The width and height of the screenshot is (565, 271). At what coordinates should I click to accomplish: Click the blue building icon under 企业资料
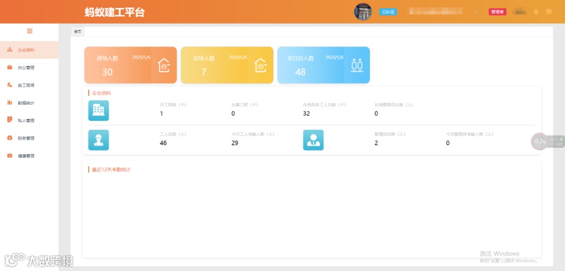click(98, 110)
